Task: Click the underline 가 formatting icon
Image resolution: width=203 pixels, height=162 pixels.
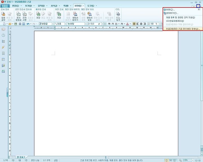Action: pos(116,24)
